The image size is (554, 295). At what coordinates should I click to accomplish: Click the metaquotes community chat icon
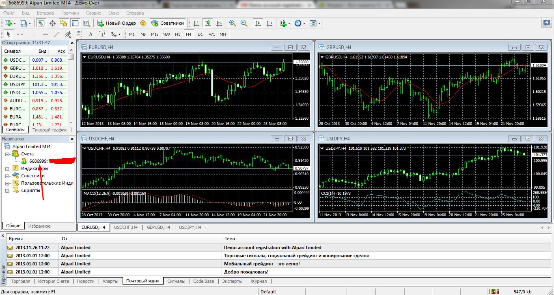point(546,23)
